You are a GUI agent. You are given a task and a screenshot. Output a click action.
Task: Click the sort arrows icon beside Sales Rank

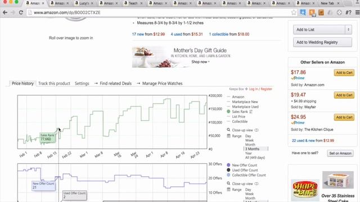[x=251, y=112]
